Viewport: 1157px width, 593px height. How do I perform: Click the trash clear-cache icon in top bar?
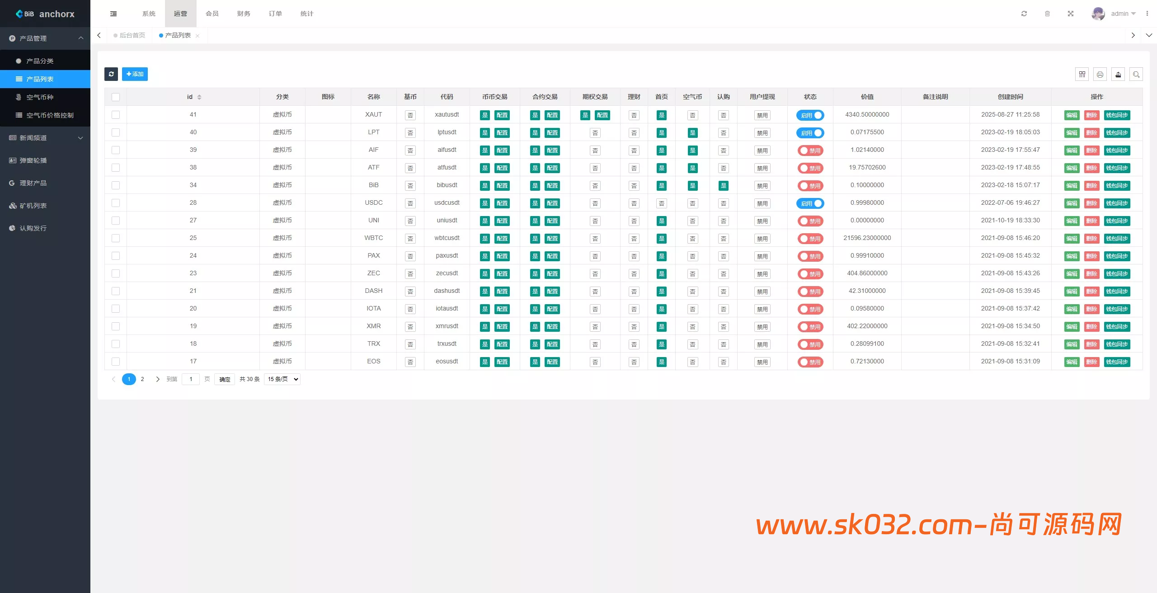[1047, 14]
